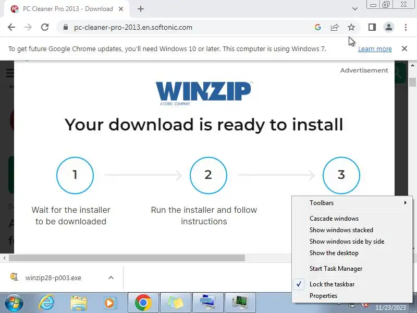Click the horizontal page scrollbar
This screenshot has width=417, height=313.
click(127, 258)
